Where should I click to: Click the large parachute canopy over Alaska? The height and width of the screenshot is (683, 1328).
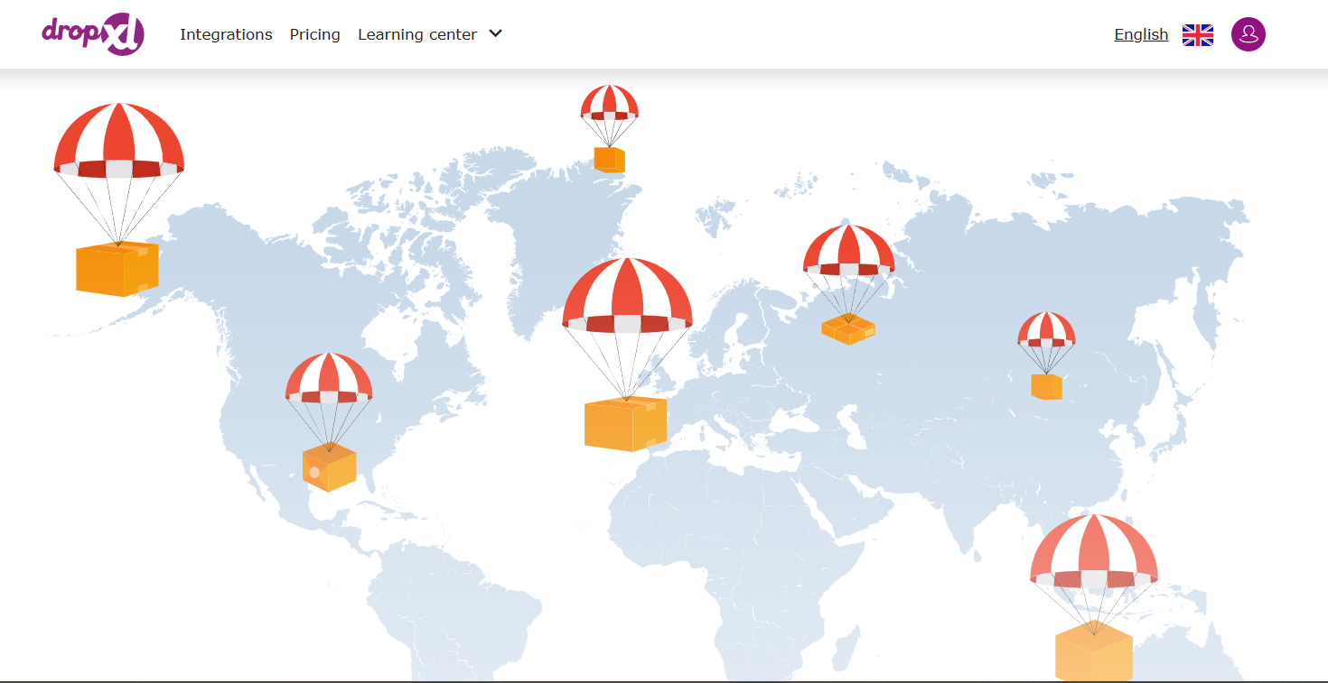(x=118, y=140)
